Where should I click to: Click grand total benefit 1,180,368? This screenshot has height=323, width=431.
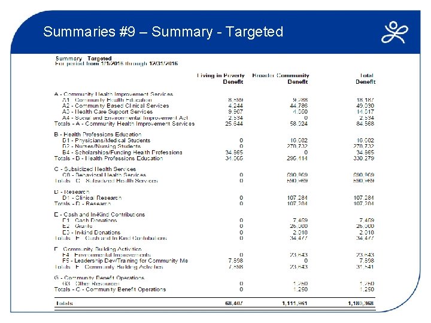[360, 303]
